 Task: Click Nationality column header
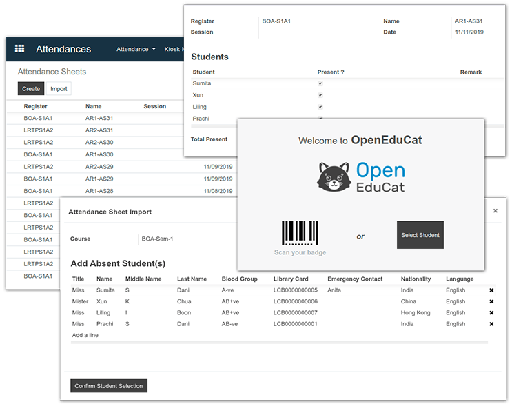(x=416, y=279)
